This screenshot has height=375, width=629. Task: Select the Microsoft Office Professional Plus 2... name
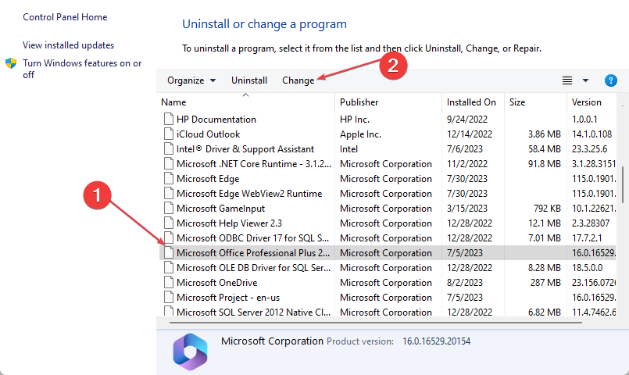tap(253, 252)
